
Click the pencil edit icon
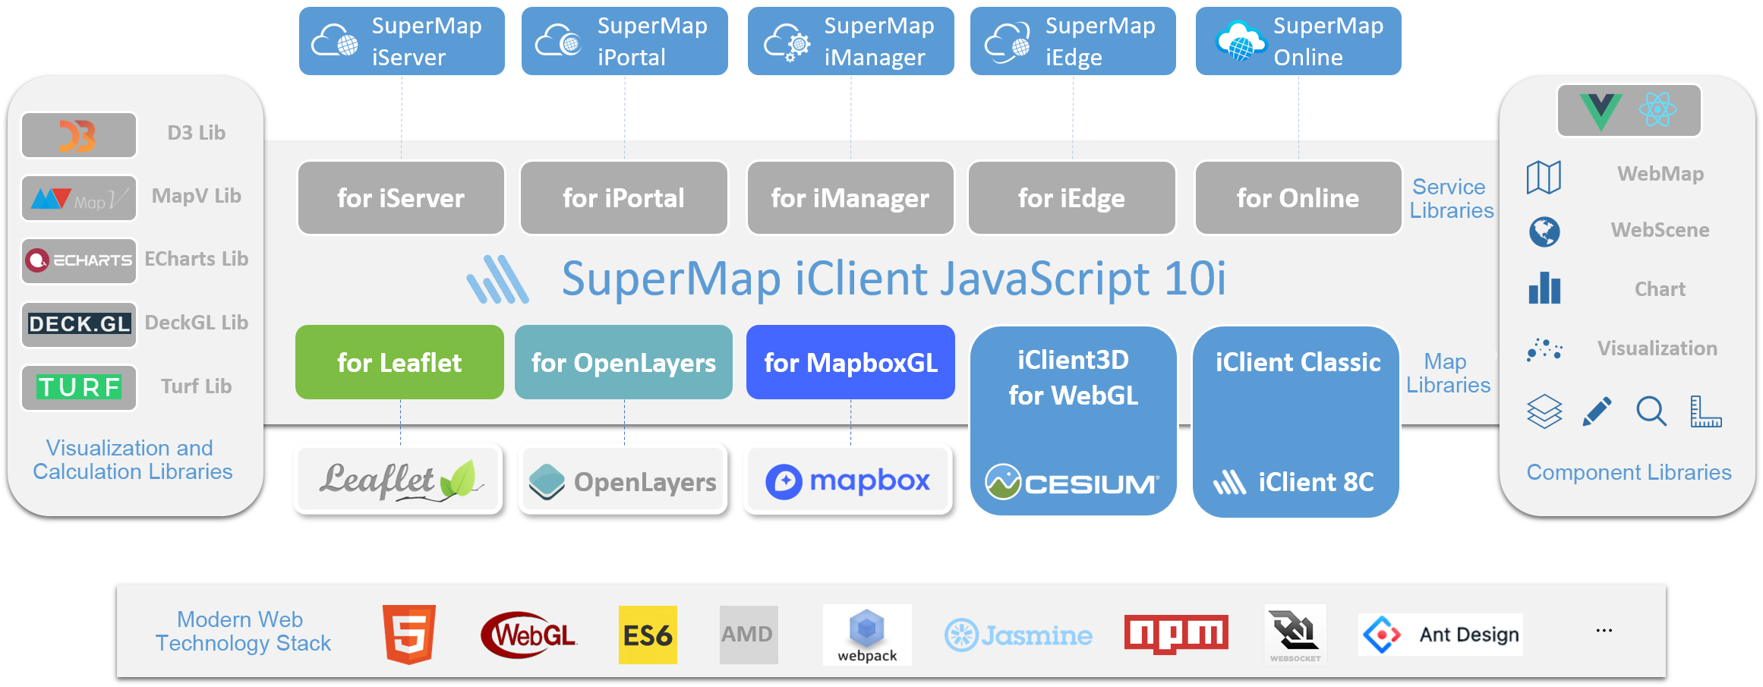click(x=1596, y=411)
